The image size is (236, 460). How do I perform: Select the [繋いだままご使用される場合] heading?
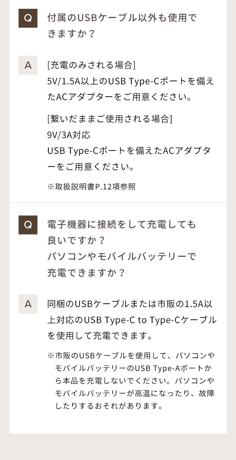click(x=110, y=119)
